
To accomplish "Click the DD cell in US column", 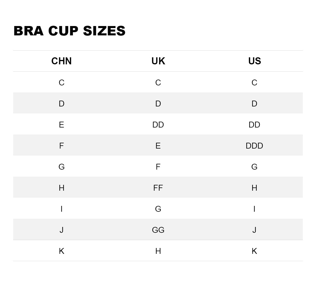I will click(254, 125).
